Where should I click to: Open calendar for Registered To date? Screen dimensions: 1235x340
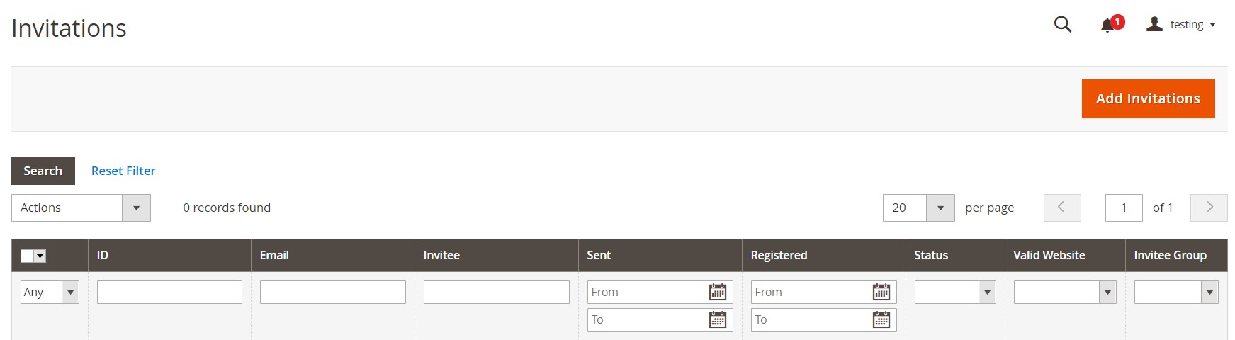point(881,320)
